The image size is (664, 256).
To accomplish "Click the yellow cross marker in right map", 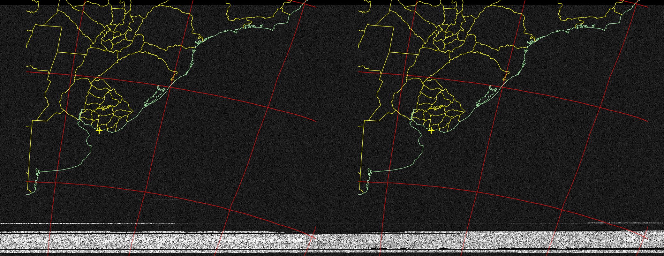I will (x=431, y=130).
